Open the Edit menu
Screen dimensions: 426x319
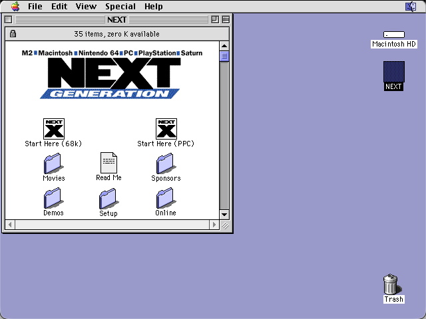pyautogui.click(x=59, y=6)
